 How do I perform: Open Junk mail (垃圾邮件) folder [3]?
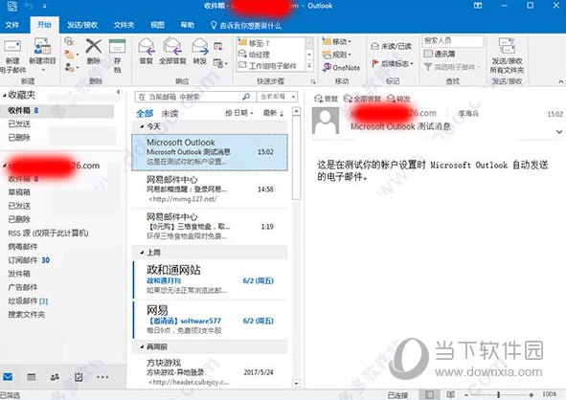pyautogui.click(x=28, y=300)
